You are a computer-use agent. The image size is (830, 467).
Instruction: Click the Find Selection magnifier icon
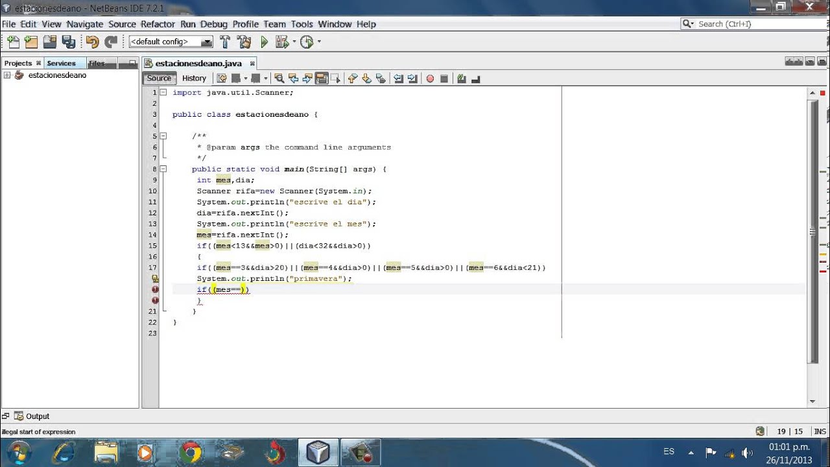point(279,78)
